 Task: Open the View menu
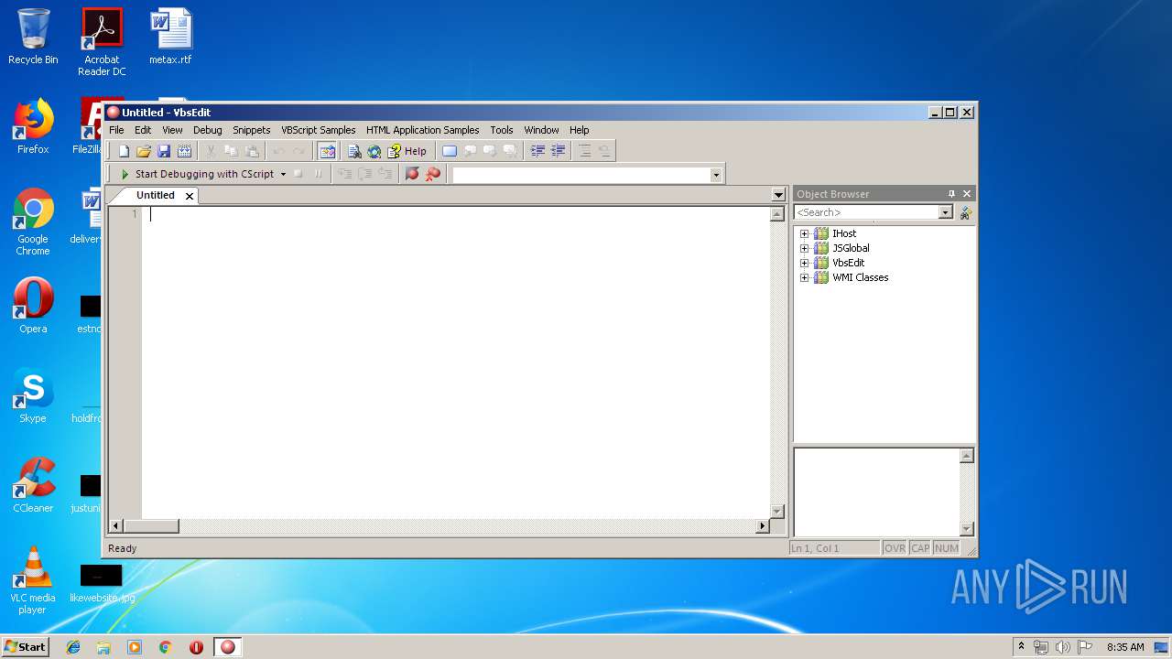(x=172, y=130)
